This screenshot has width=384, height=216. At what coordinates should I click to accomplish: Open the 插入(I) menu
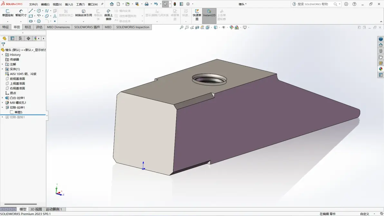click(69, 5)
